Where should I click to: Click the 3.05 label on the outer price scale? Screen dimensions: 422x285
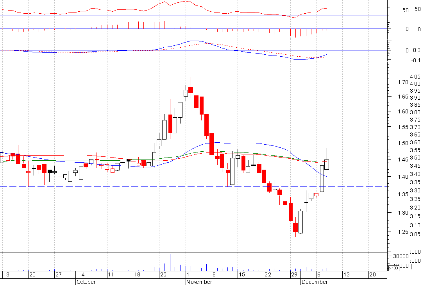click(x=415, y=234)
